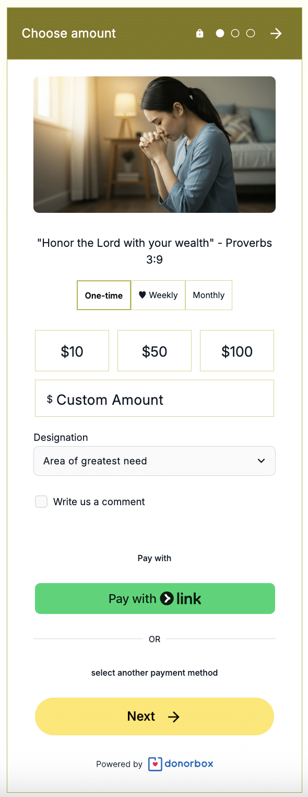Click the Custom Amount input field
308x797 pixels.
tap(155, 398)
